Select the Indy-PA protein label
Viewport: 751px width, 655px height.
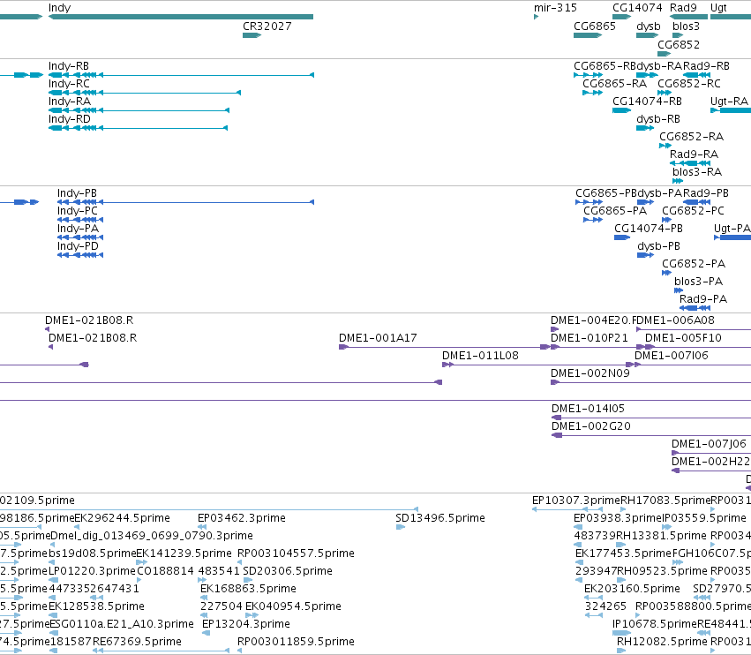(x=78, y=229)
